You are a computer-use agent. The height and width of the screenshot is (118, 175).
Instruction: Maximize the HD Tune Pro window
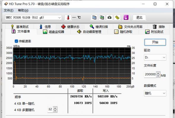[155, 4]
